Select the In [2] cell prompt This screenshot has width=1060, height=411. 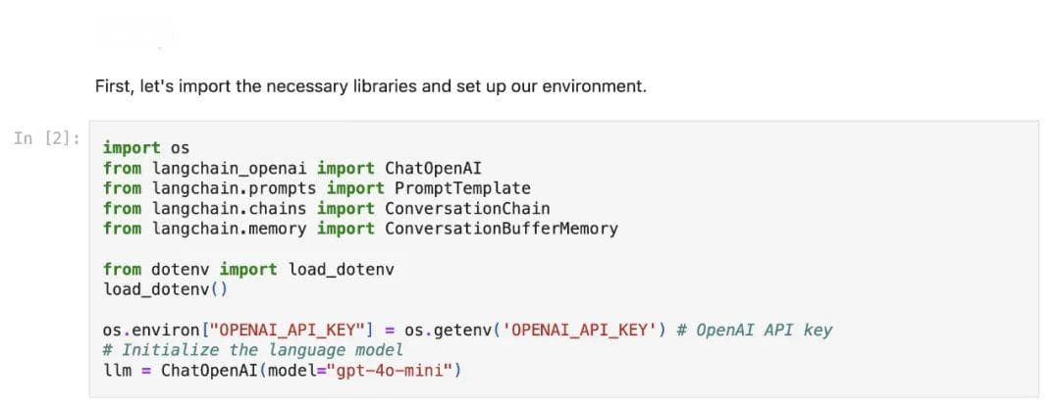(47, 138)
